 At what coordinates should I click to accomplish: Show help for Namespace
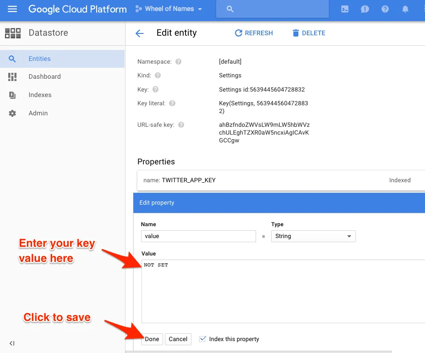(178, 62)
